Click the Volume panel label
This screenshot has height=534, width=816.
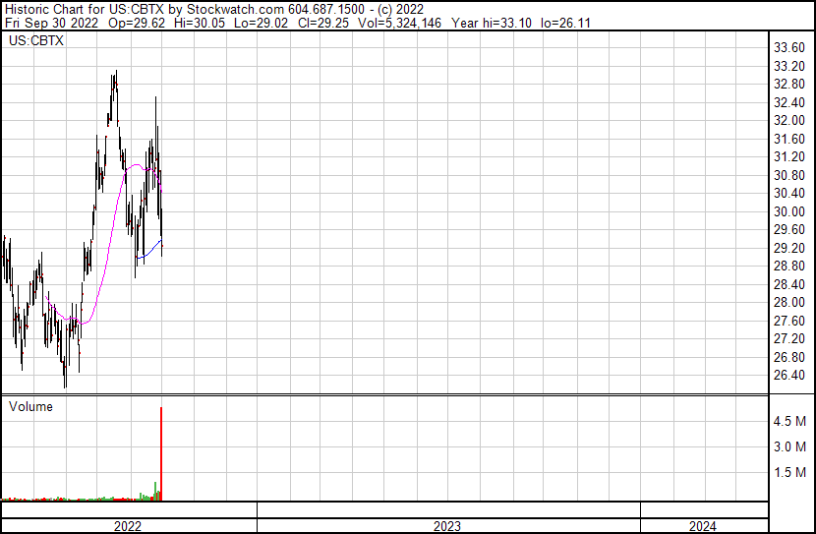coord(30,406)
